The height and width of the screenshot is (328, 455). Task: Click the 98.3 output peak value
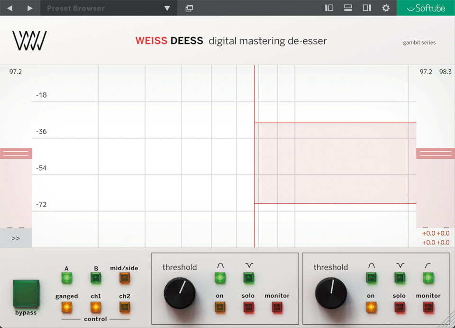click(446, 72)
